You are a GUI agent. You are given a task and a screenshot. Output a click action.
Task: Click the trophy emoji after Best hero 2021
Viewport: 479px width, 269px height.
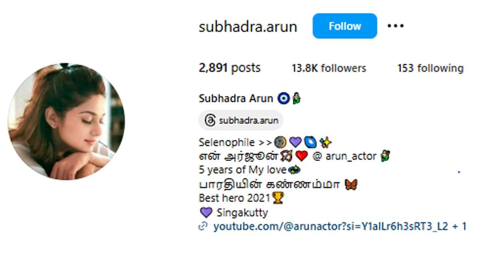(x=278, y=198)
